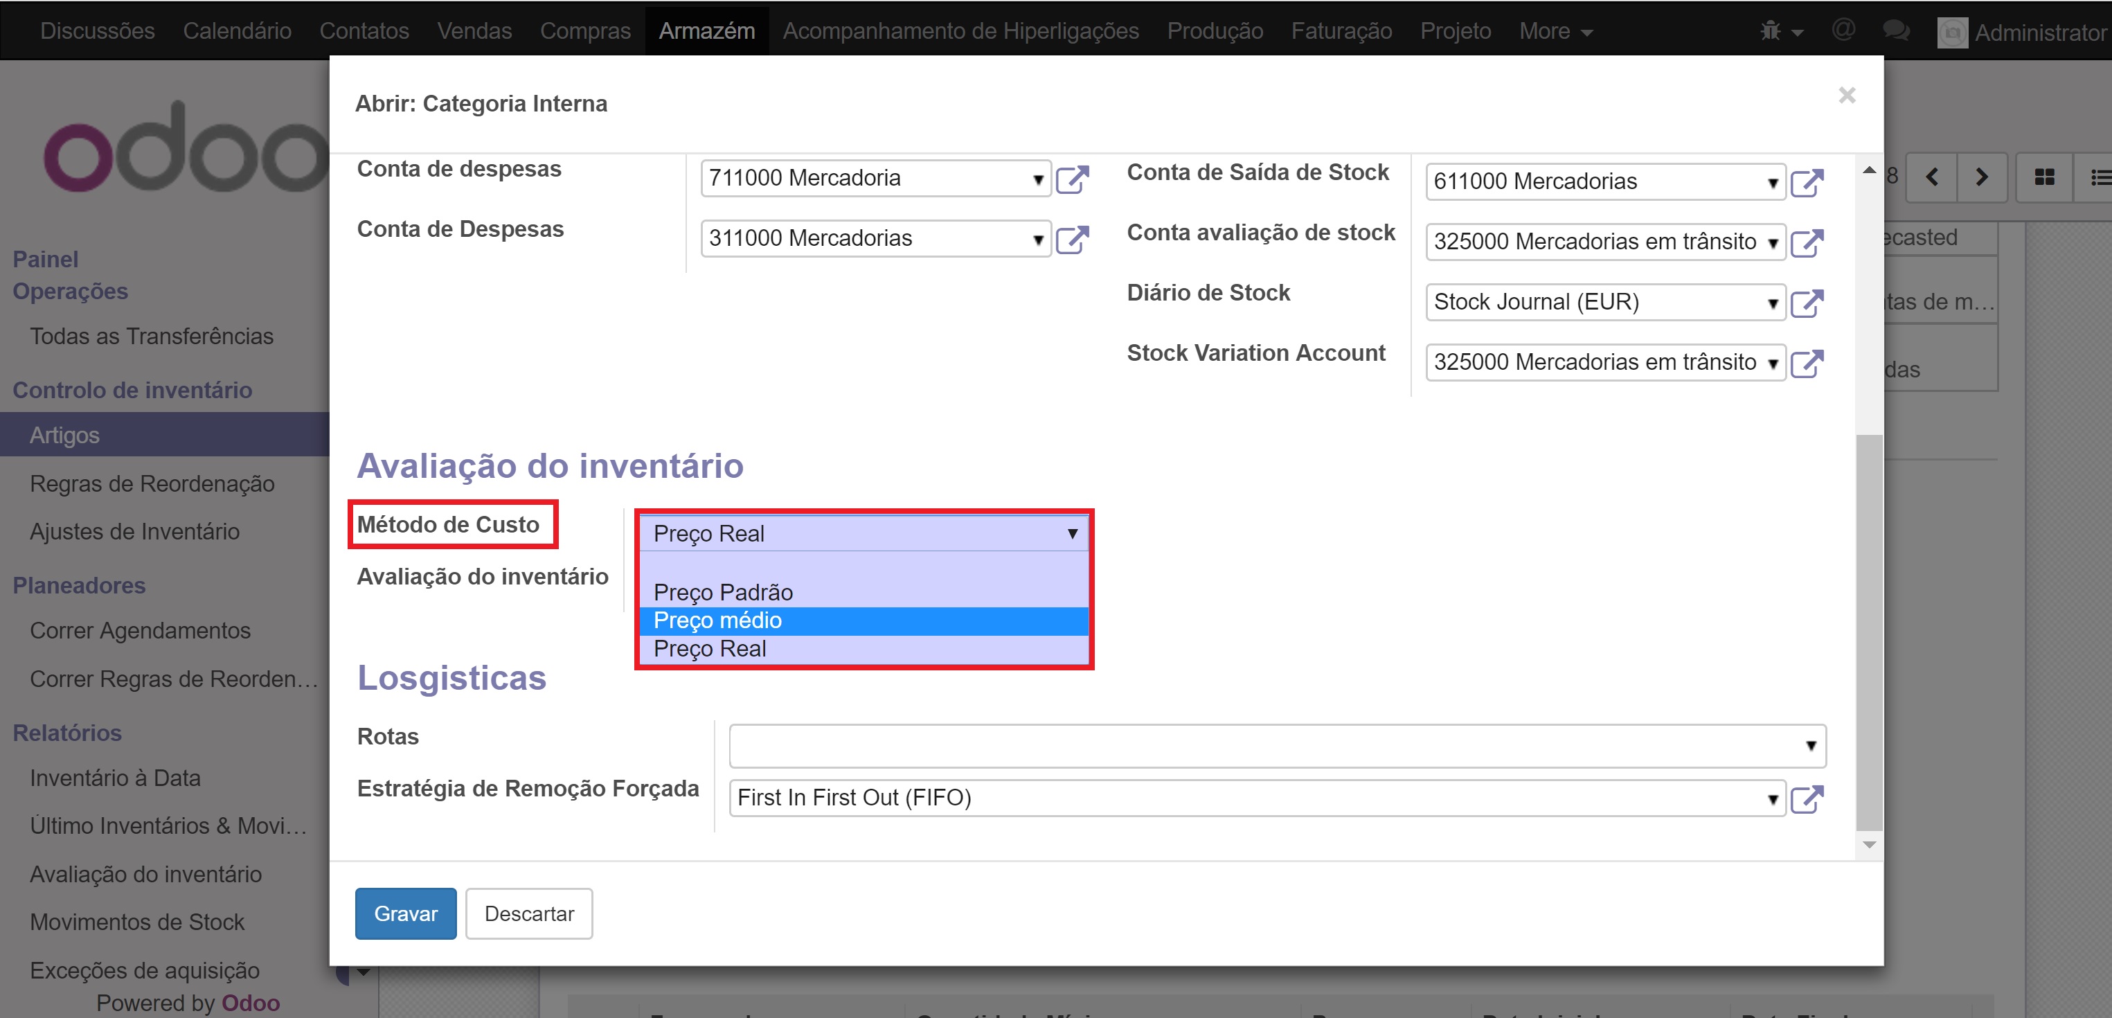
Task: Open the Vendas menu
Action: pyautogui.click(x=474, y=31)
